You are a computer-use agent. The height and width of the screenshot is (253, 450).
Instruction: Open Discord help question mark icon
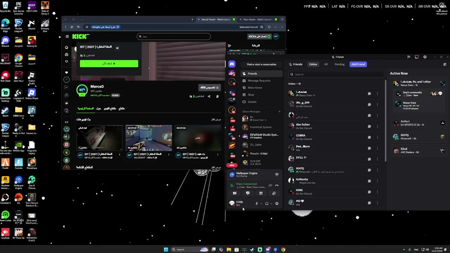coord(425,57)
